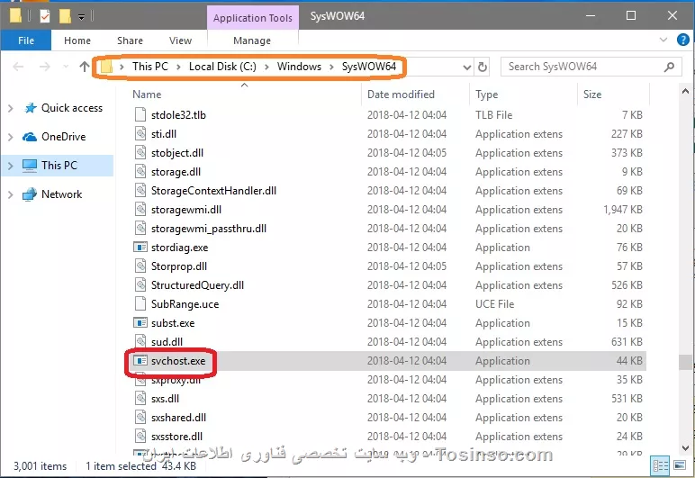Screen dimensions: 695x478
Task: Sort by the Date modified column
Action: (401, 95)
